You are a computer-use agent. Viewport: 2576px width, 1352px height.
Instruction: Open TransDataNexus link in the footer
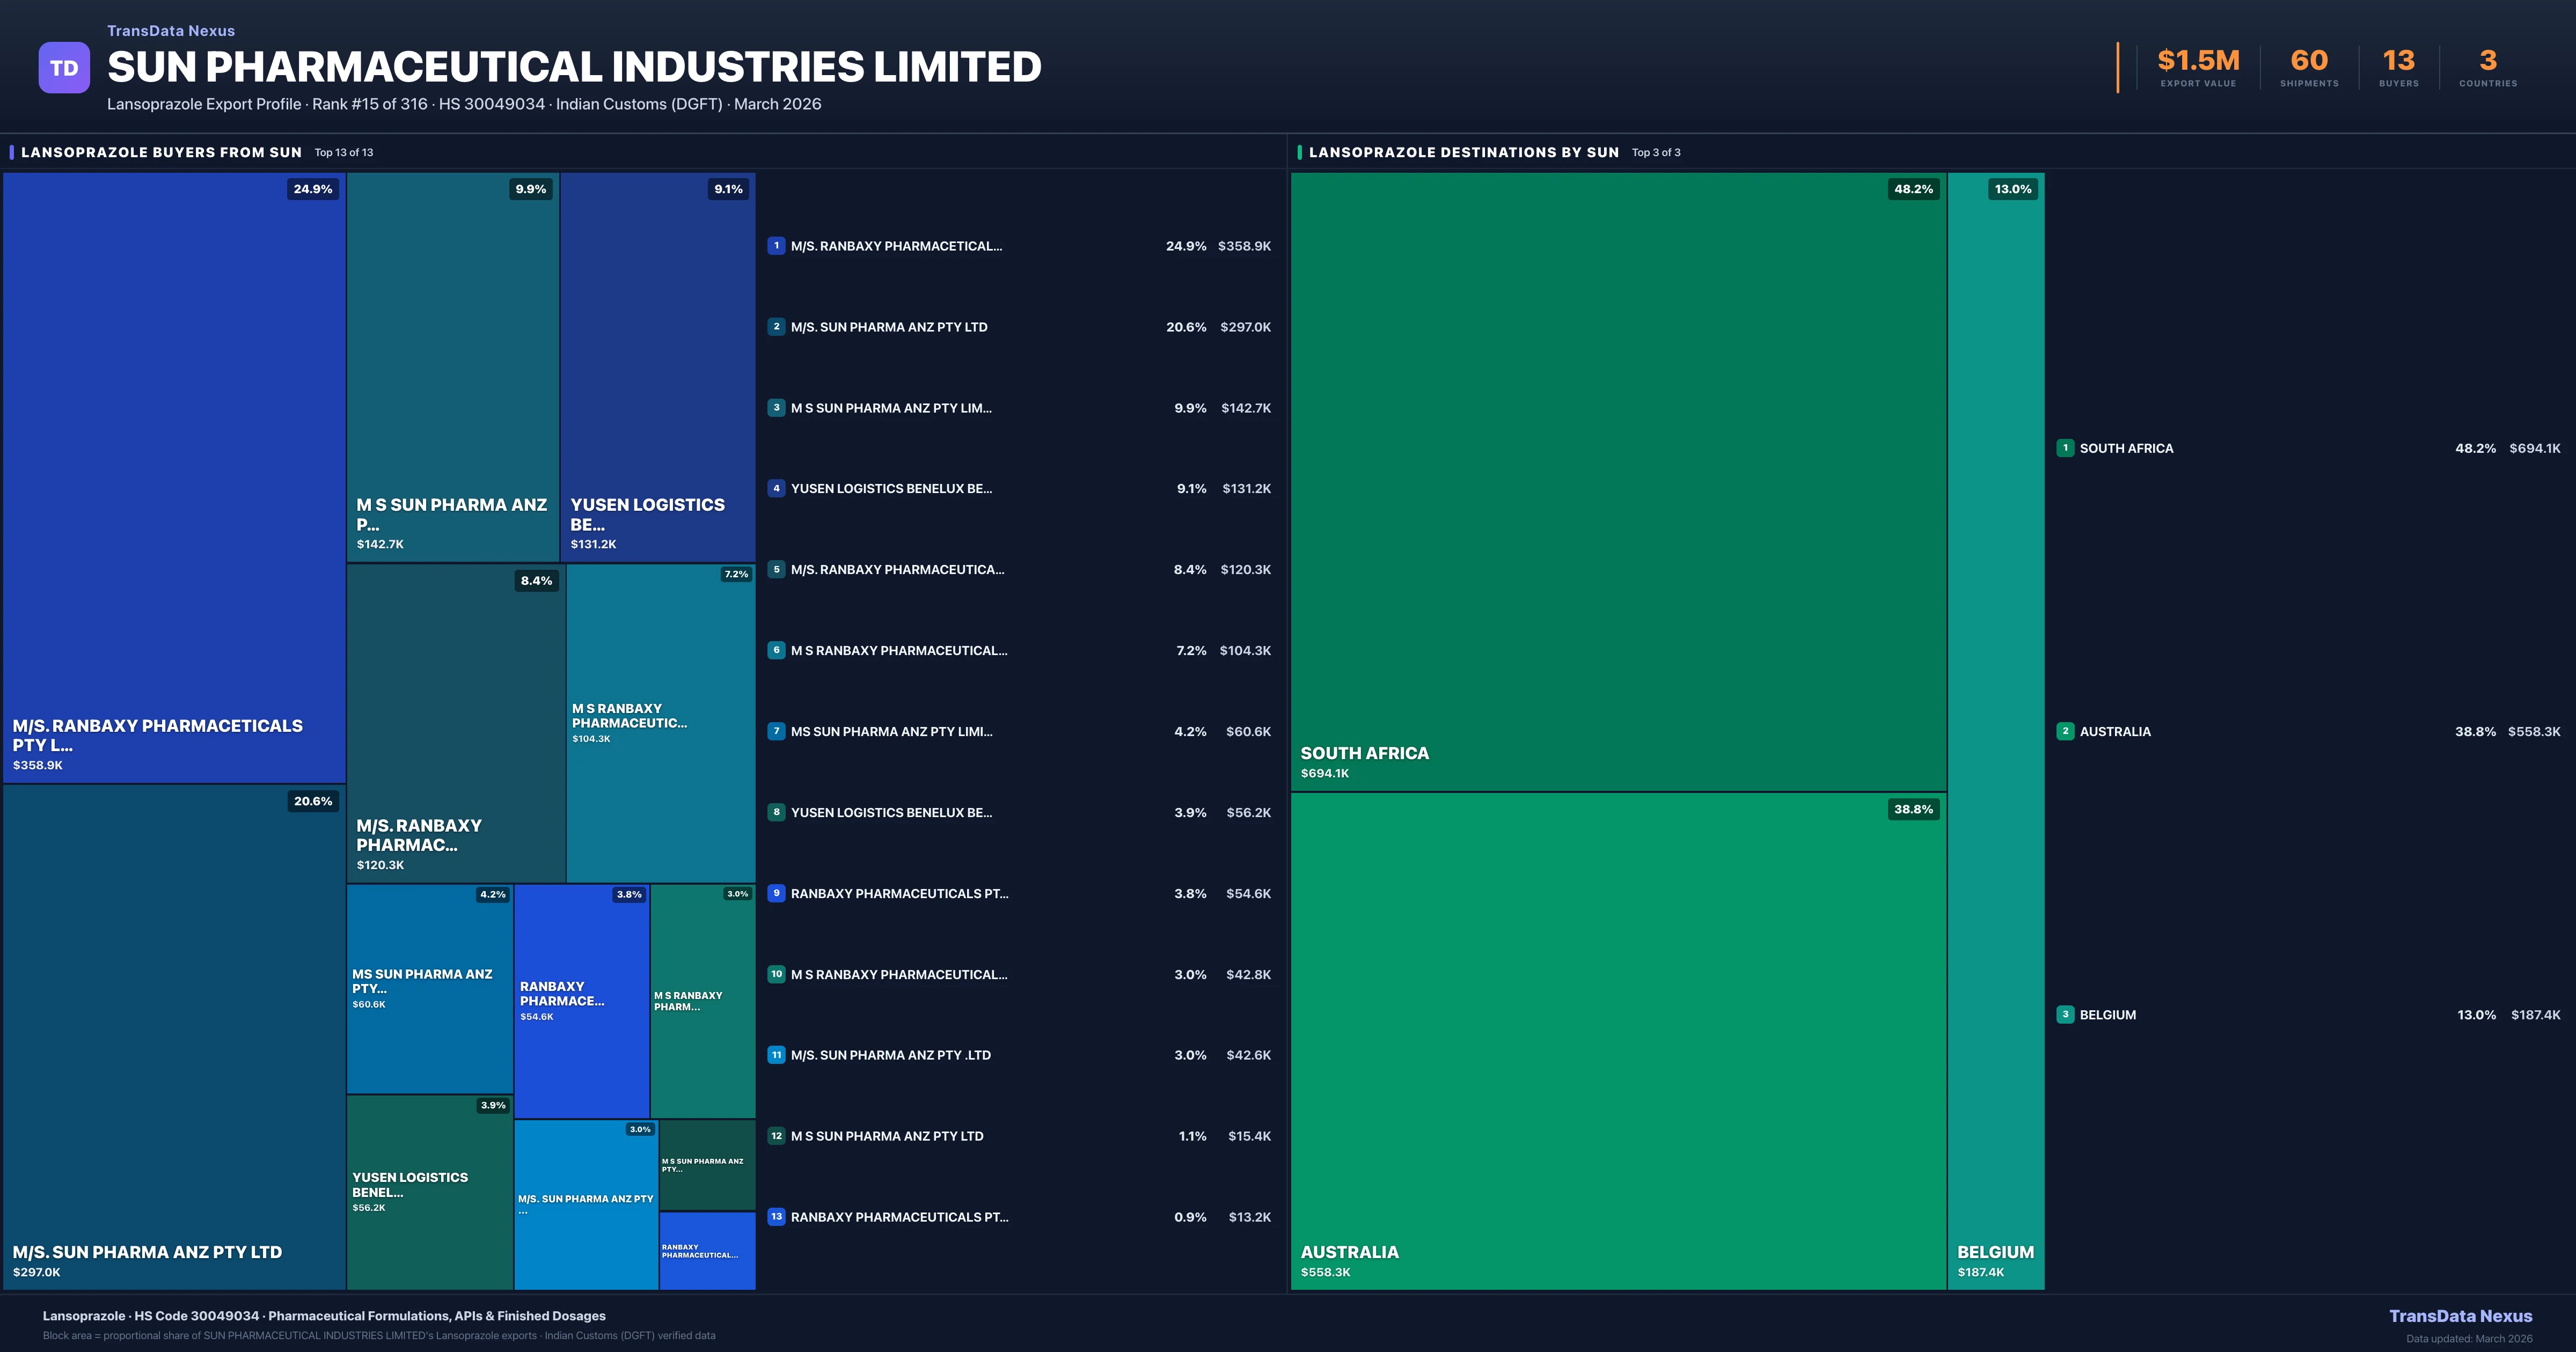(2460, 1316)
